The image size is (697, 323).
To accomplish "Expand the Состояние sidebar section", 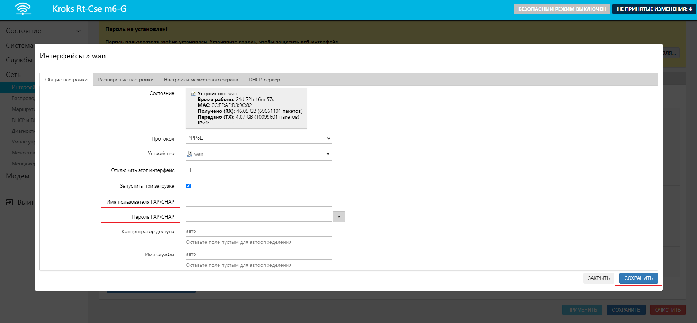I will (43, 31).
